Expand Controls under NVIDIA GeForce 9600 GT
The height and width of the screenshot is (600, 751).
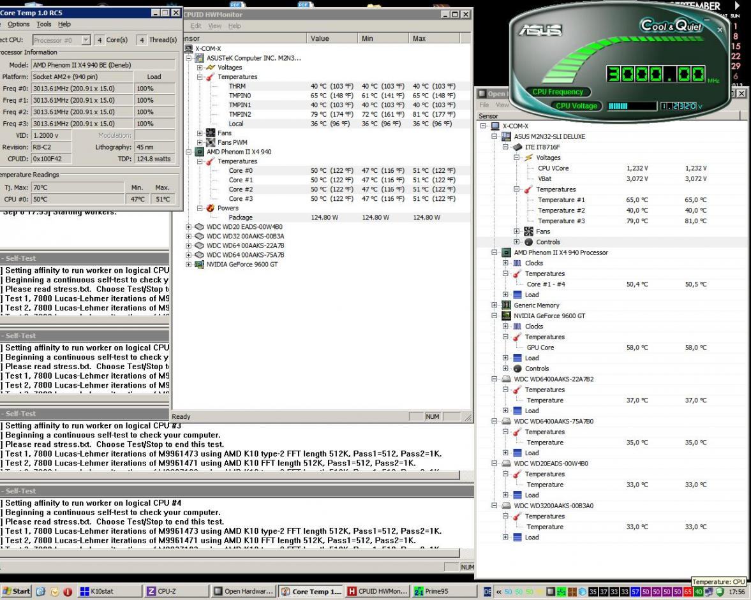click(x=505, y=369)
